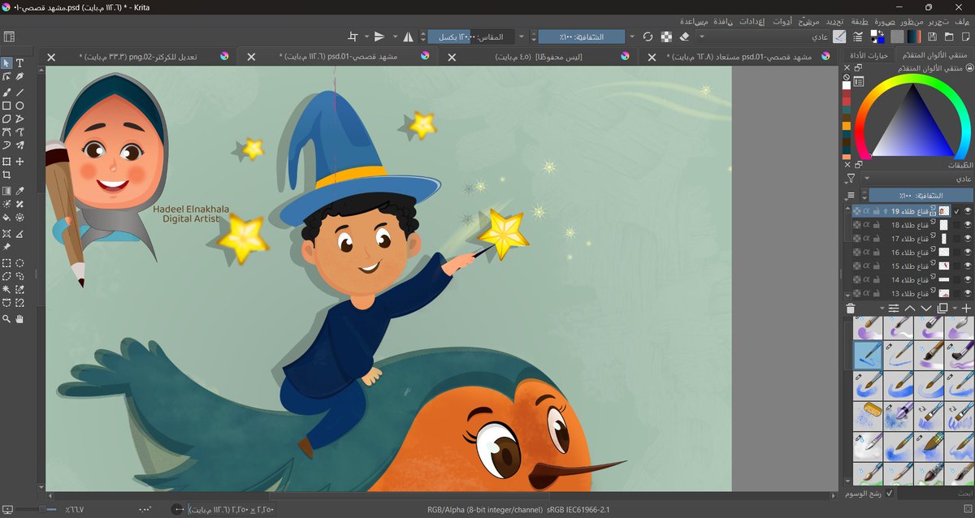Delete current layer using the trash button
Image resolution: width=975 pixels, height=518 pixels.
point(850,308)
